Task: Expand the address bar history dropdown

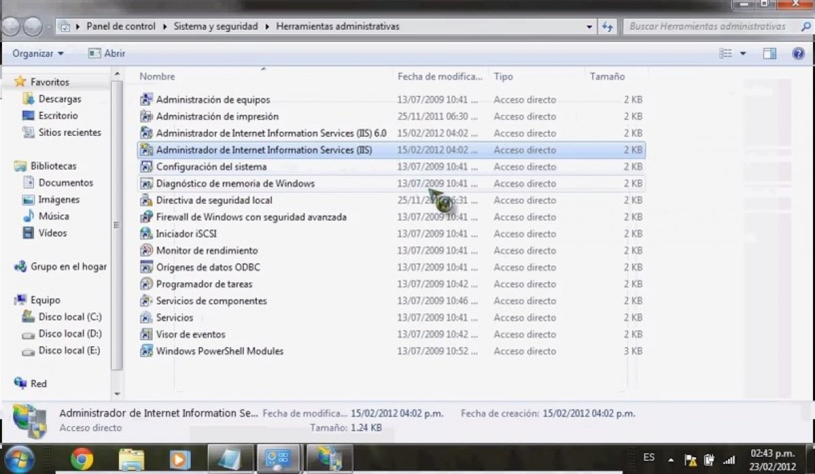Action: pyautogui.click(x=590, y=26)
